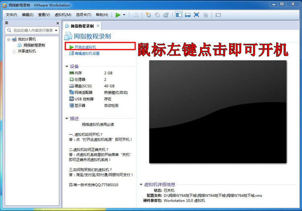Open the power options dropdown arrow
Viewport: 302px width, 211px height.
[x=124, y=15]
